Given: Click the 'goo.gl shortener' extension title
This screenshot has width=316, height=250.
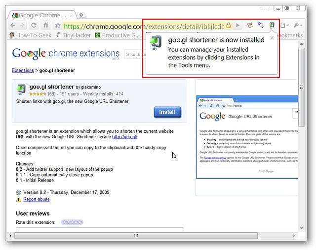Looking at the screenshot, I should pos(52,87).
